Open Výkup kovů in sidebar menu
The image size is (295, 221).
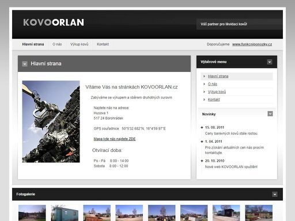pos(217,92)
